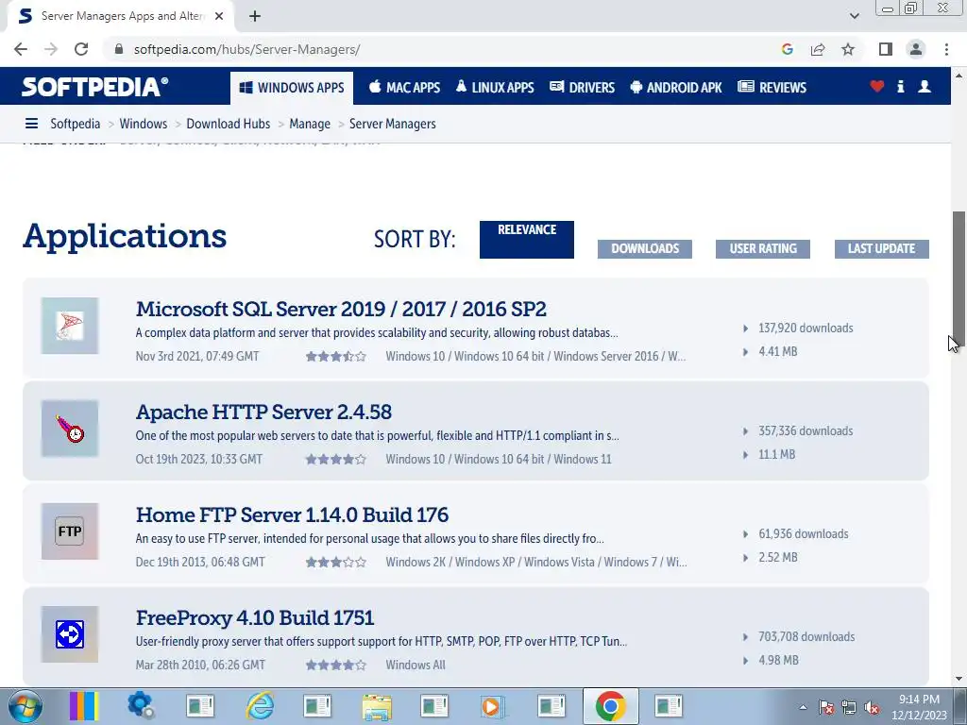Open the Chrome three-dot menu
Screen dimensions: 967x725
tap(946, 49)
